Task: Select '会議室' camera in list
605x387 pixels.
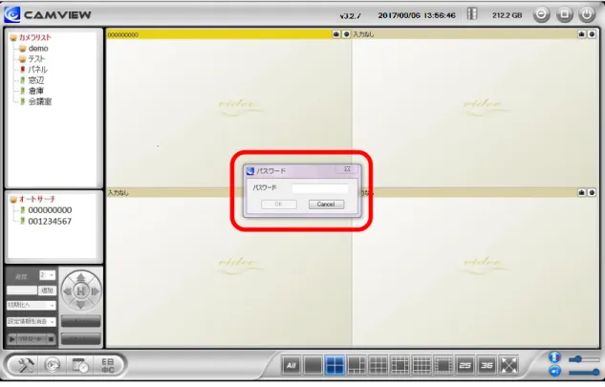Action: [40, 101]
